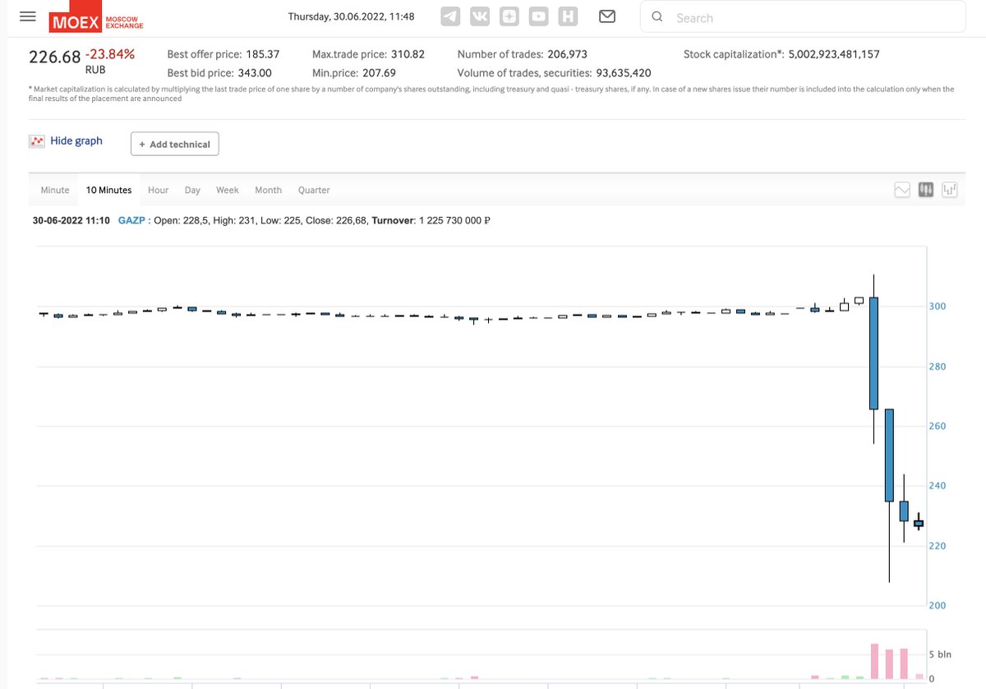Open the email envelope icon
The height and width of the screenshot is (689, 986).
point(607,16)
